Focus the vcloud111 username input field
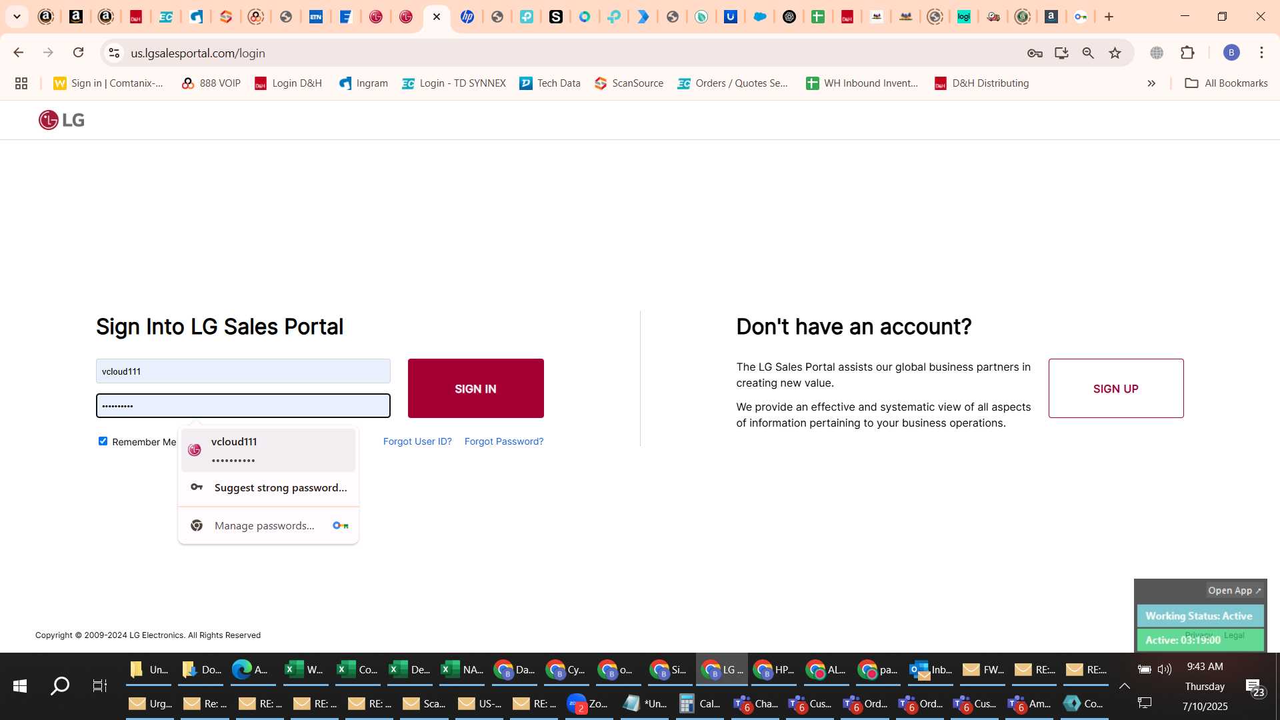The image size is (1280, 720). [243, 371]
